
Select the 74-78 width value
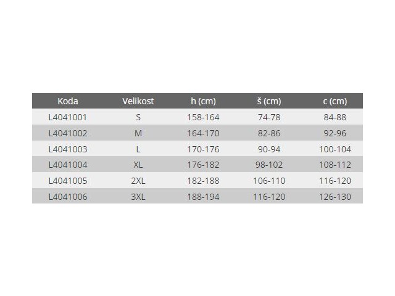[x=268, y=117]
